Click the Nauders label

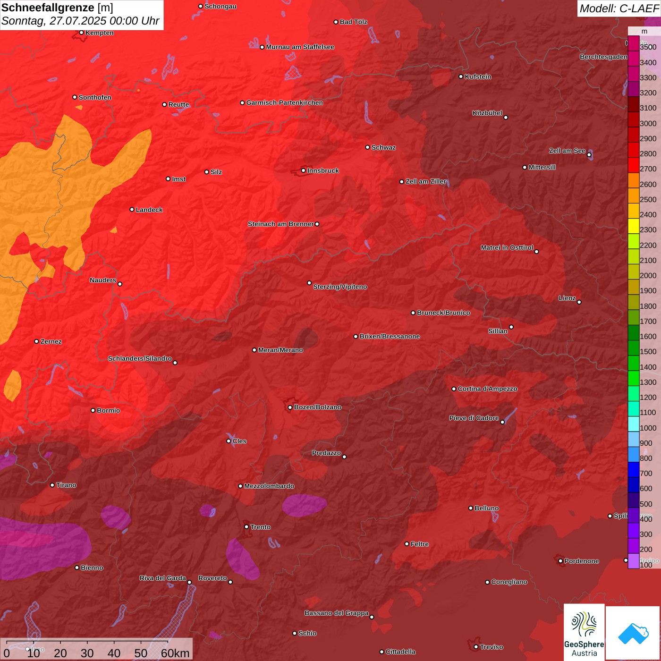(103, 280)
